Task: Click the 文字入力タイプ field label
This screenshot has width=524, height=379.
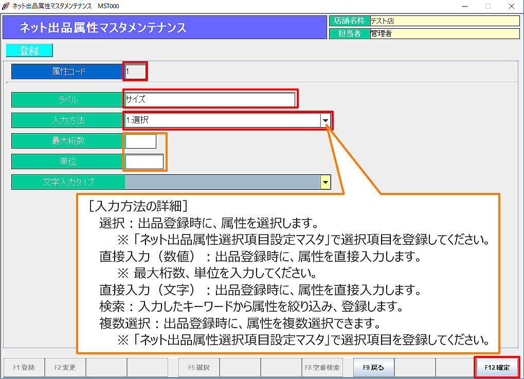Action: tap(68, 182)
